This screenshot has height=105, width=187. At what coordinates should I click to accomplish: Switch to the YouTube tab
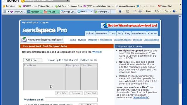51,12
